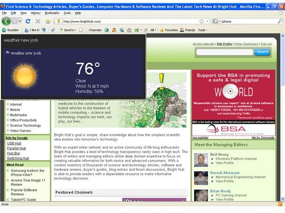Click the Firefox search box containing Iphone
The width and height of the screenshot is (285, 213).
[x=249, y=21]
